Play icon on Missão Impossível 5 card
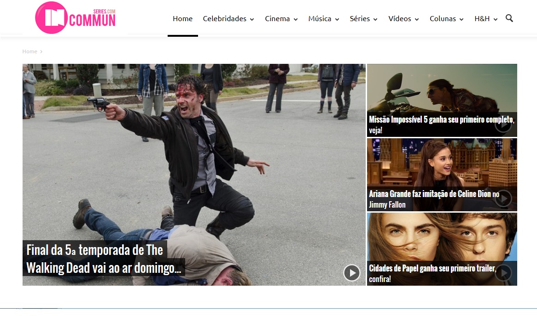537x316 pixels. (503, 124)
